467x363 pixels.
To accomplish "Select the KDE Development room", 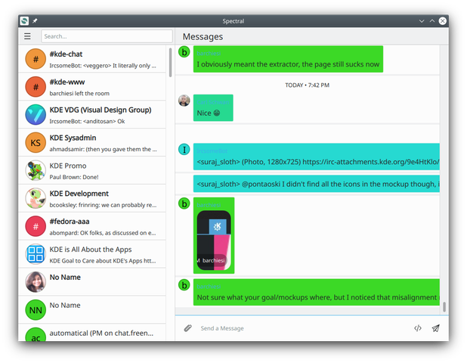I will tap(92, 198).
